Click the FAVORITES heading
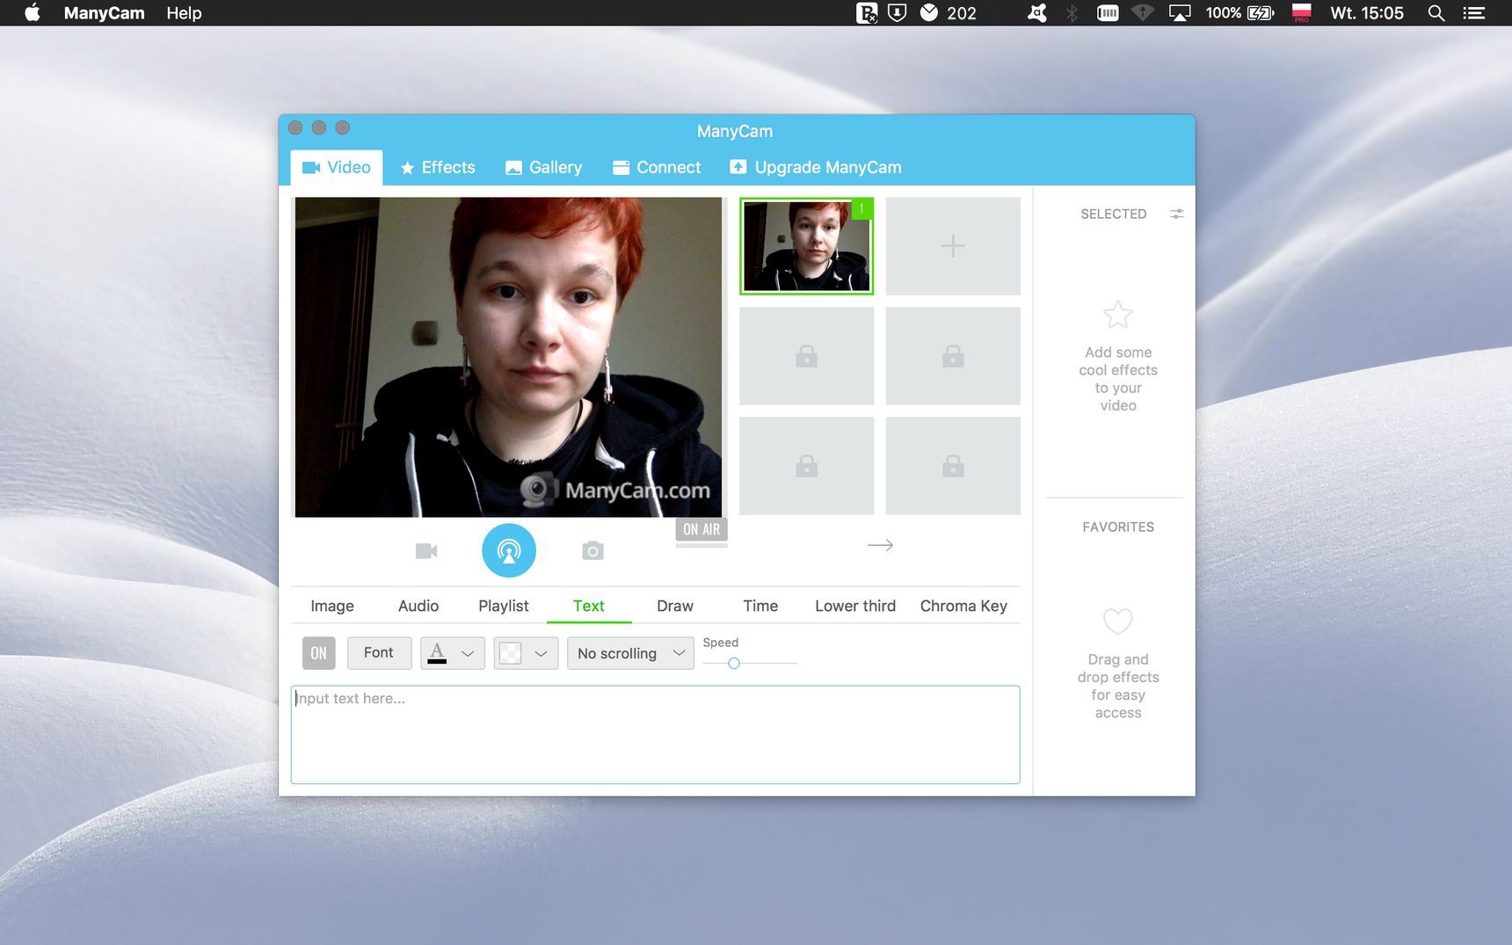Viewport: 1512px width, 945px height. (x=1118, y=527)
